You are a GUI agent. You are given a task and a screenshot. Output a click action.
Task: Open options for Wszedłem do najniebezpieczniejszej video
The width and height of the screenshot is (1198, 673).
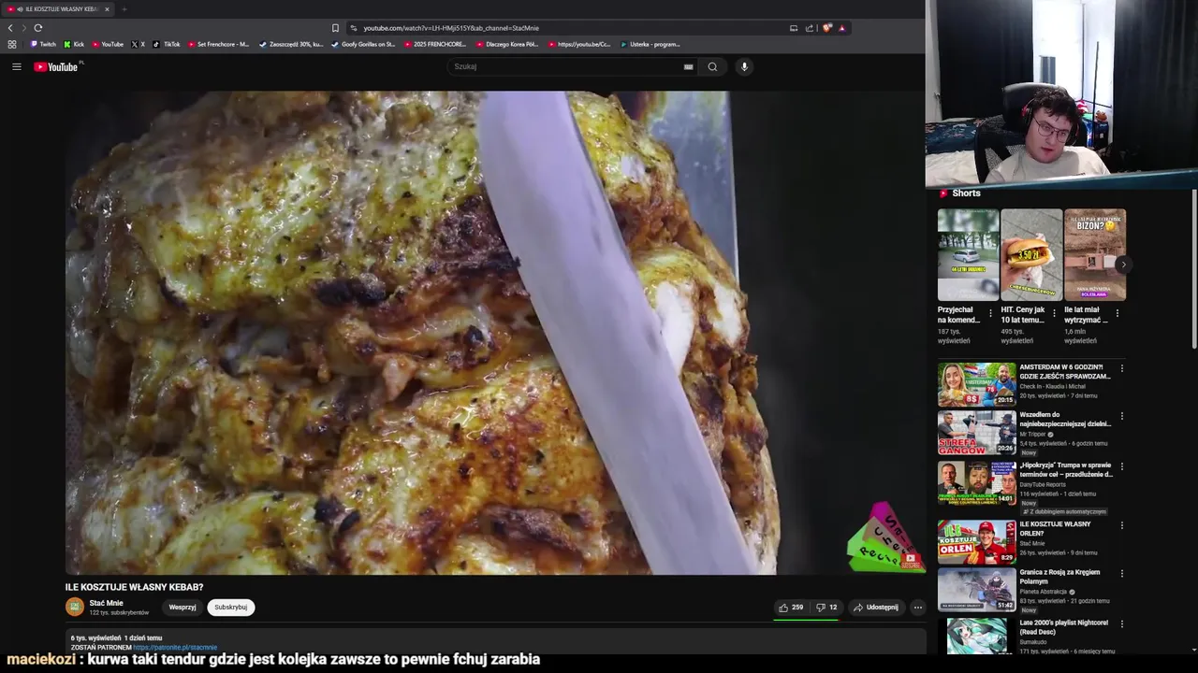1121,416
